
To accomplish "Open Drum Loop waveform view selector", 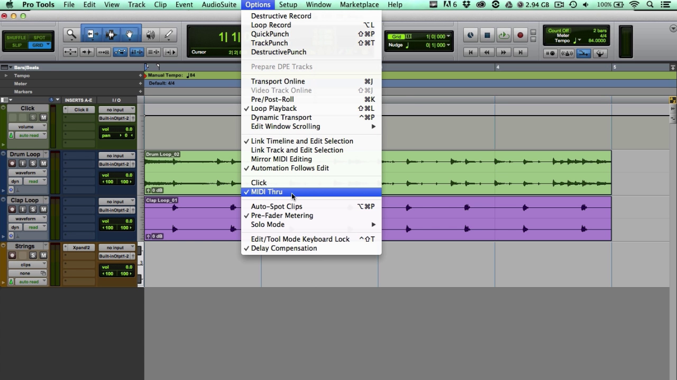I will pyautogui.click(x=28, y=173).
